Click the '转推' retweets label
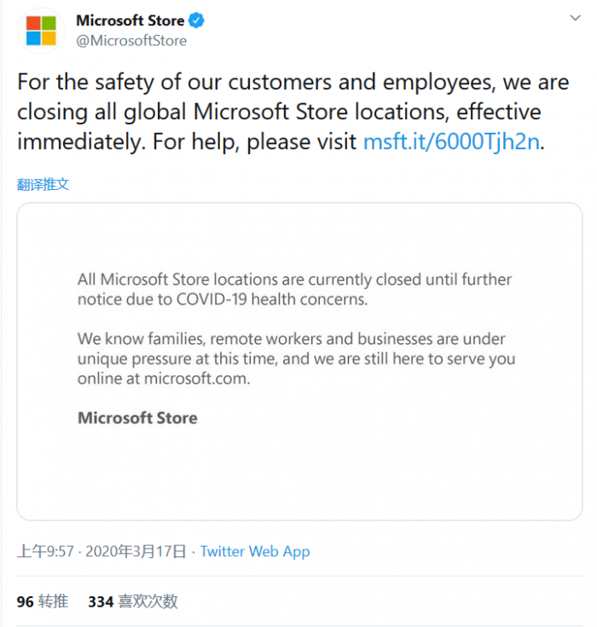The height and width of the screenshot is (627, 597). pyautogui.click(x=53, y=601)
